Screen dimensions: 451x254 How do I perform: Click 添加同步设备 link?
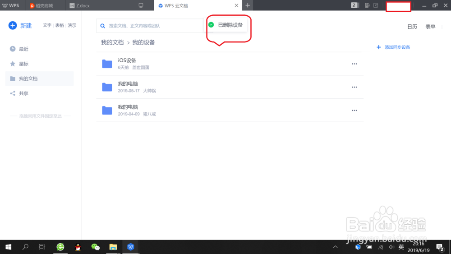393,47
